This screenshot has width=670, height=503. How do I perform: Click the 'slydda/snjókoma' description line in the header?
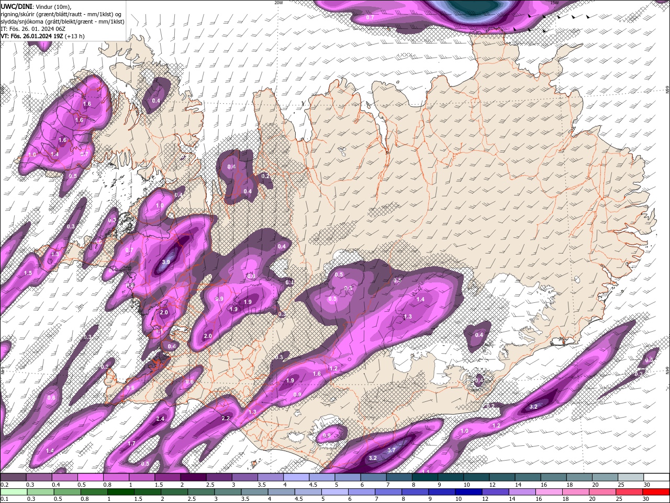[62, 21]
